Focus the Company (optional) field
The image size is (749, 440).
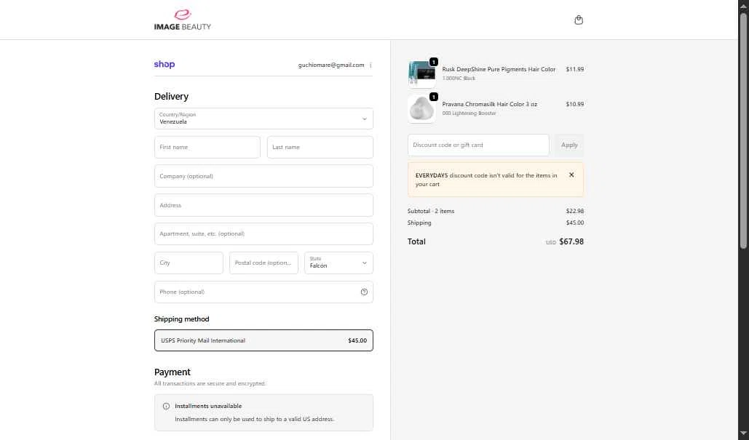pos(263,176)
